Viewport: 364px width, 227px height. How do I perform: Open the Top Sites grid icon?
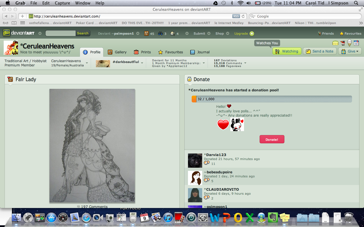click(22, 23)
